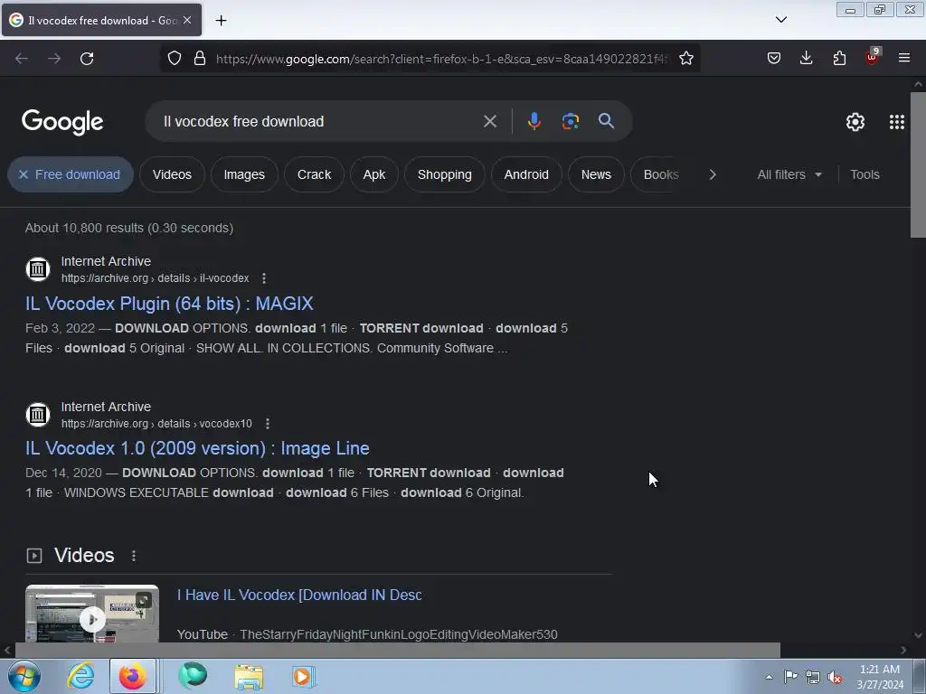Bookmark this page with the star icon
926x694 pixels.
(x=686, y=59)
